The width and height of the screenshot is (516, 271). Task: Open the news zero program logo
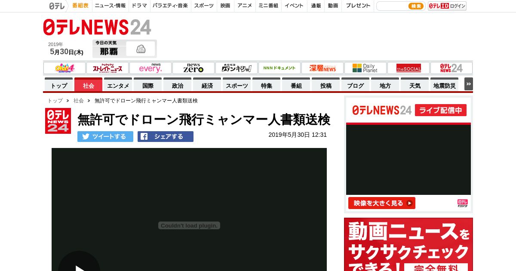[193, 68]
